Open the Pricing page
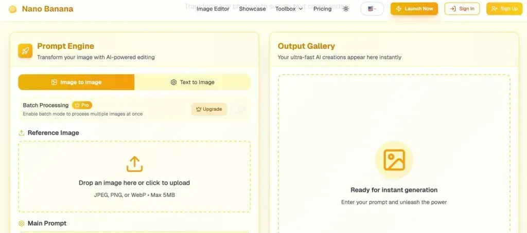The height and width of the screenshot is (233, 527). [x=322, y=9]
